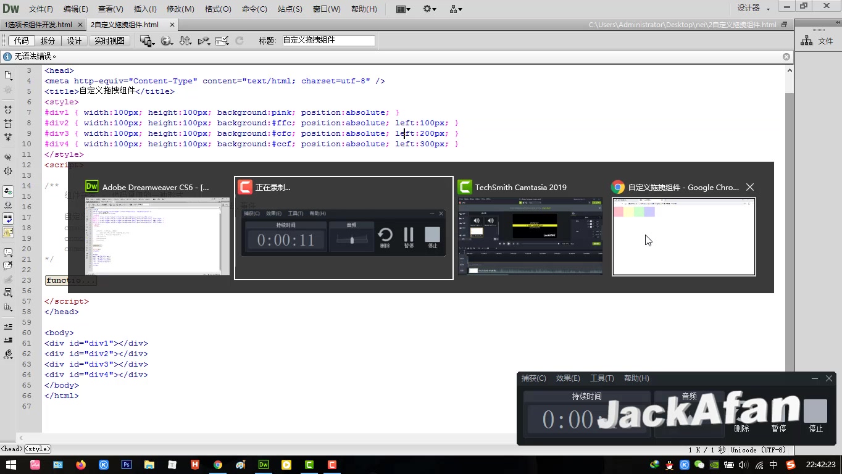Click remove comment icon
The height and width of the screenshot is (474, 842).
(x=8, y=266)
